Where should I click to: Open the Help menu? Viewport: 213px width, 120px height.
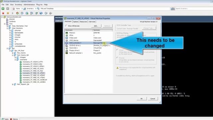click(46, 5)
